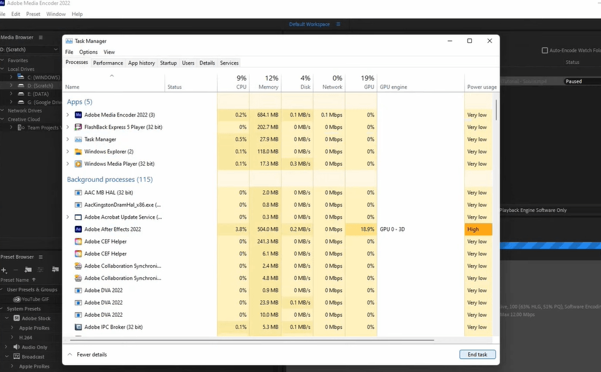
Task: Click the Task Manager process row icon
Action: pyautogui.click(x=78, y=139)
